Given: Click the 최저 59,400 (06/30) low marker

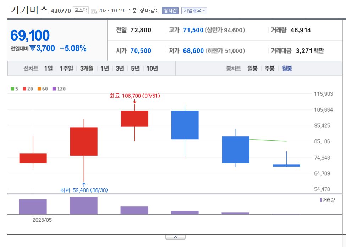Looking at the screenshot, I should [84, 190].
